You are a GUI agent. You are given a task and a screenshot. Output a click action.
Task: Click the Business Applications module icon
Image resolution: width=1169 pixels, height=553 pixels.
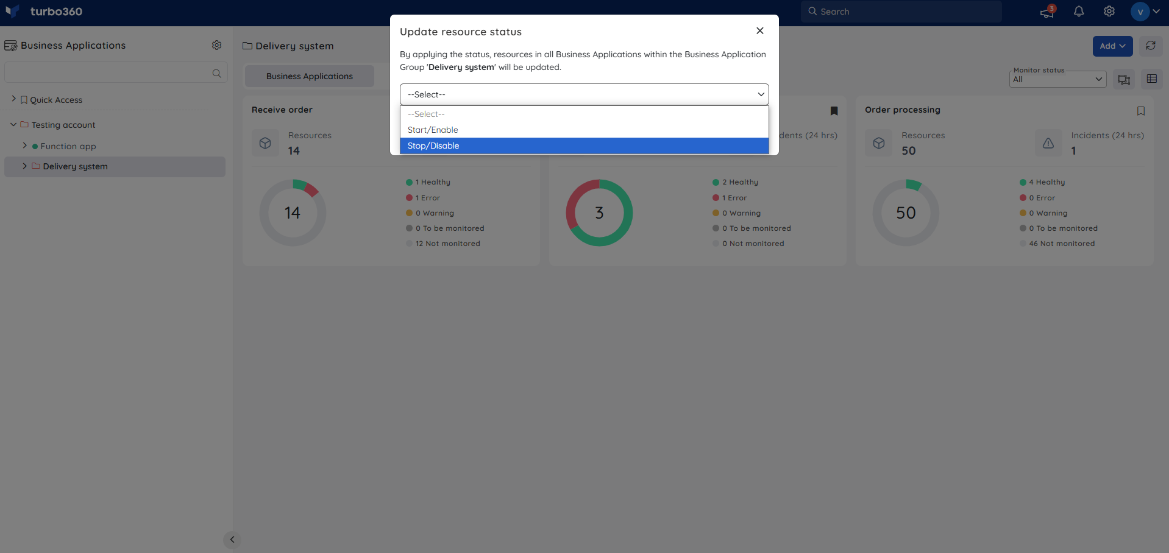point(10,46)
